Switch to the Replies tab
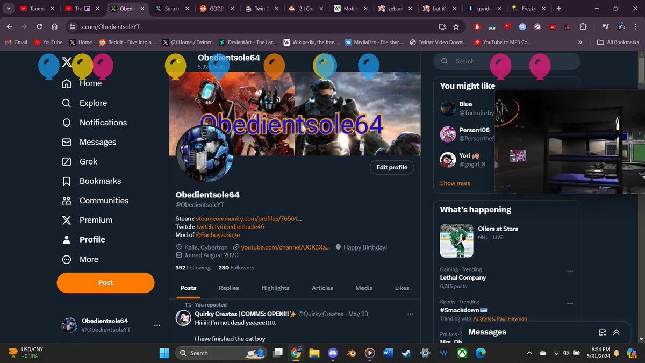The width and height of the screenshot is (645, 363). click(x=229, y=288)
